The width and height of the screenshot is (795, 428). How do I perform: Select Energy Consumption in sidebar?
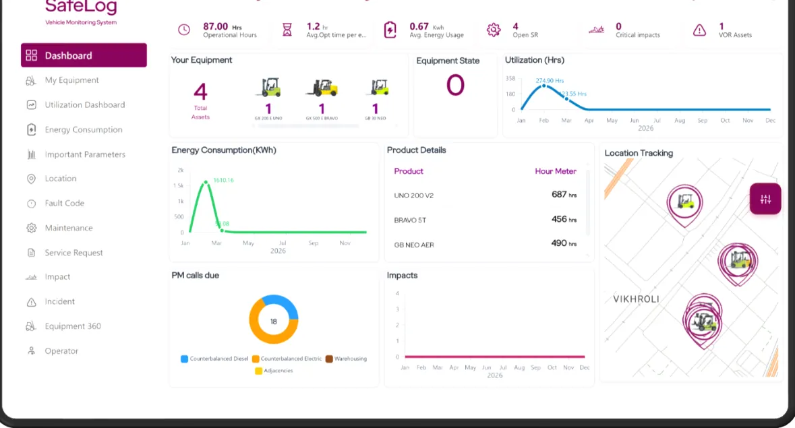click(x=84, y=129)
